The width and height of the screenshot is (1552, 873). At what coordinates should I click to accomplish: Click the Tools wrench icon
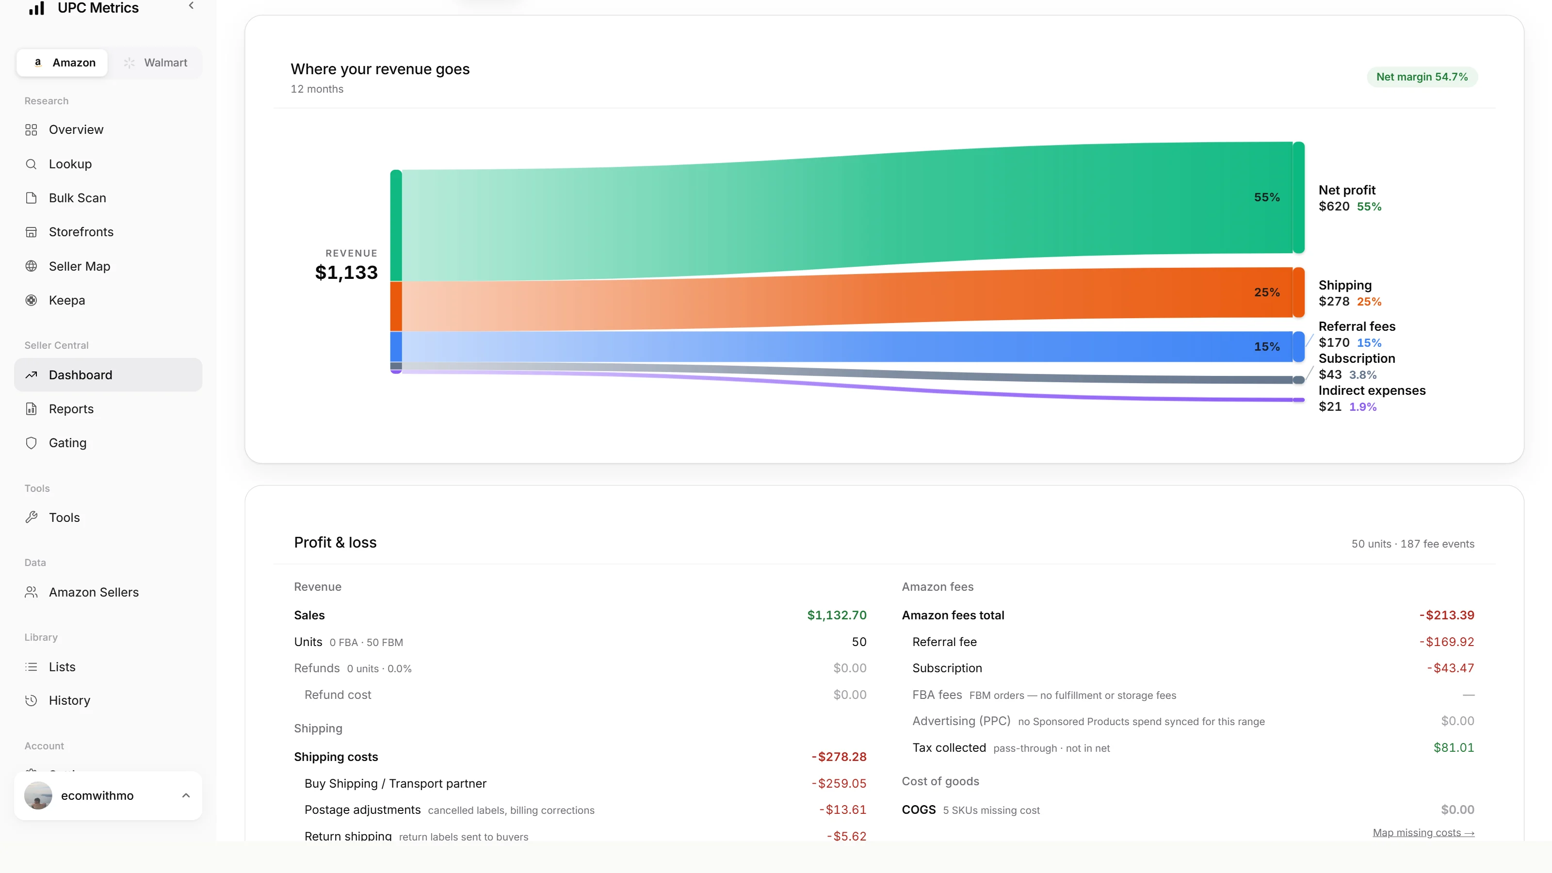tap(32, 517)
